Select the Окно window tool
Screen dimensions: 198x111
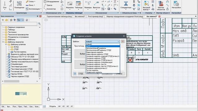(x=30, y=5)
